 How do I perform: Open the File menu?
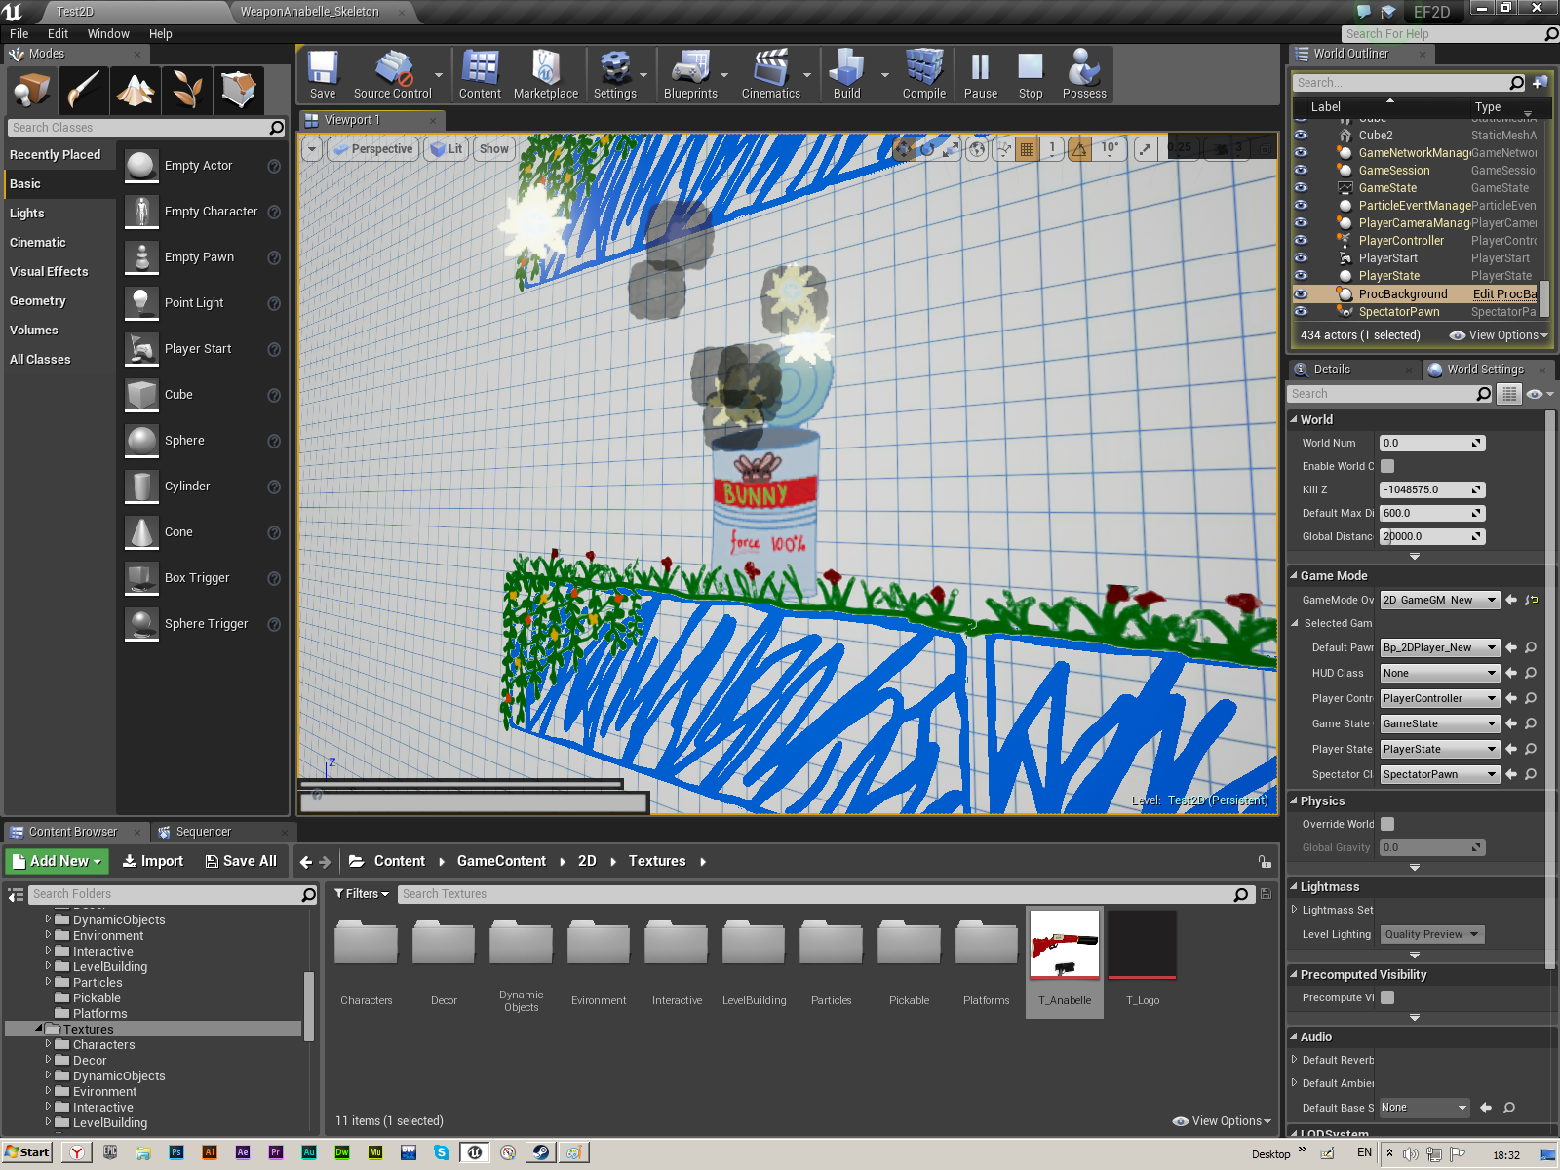tap(19, 33)
